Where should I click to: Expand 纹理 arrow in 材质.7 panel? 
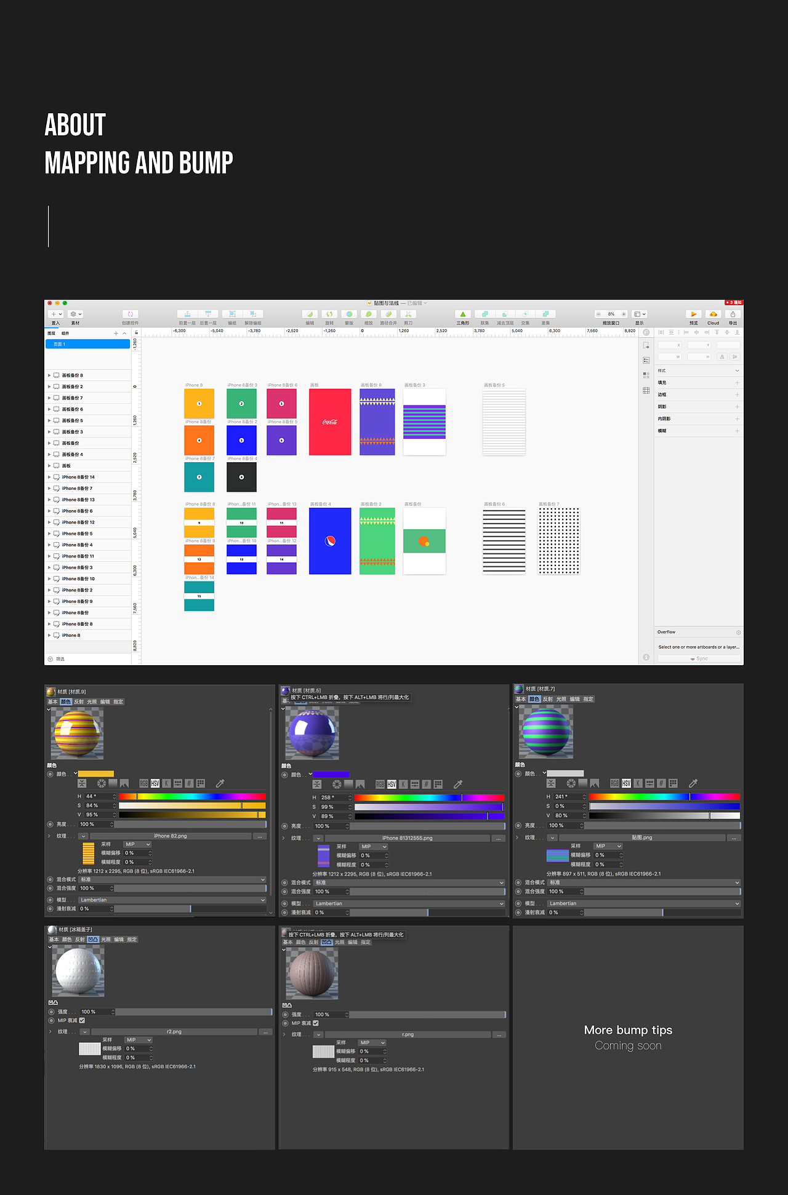click(517, 837)
